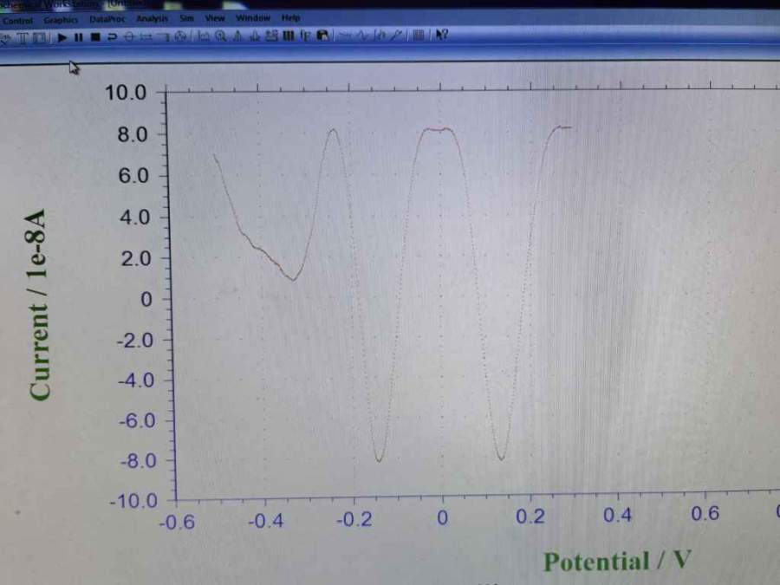Open the Font settings icon
The width and height of the screenshot is (780, 585).
click(x=305, y=36)
